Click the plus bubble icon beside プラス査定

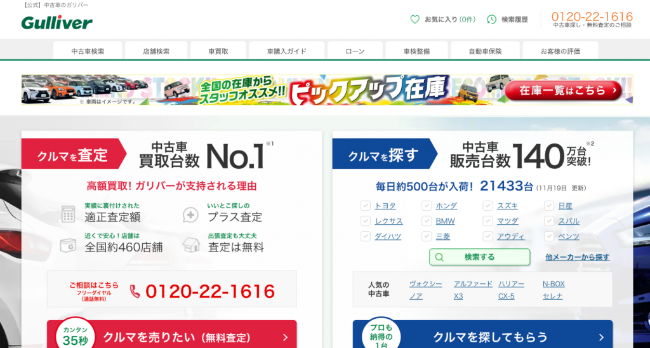pyautogui.click(x=191, y=214)
